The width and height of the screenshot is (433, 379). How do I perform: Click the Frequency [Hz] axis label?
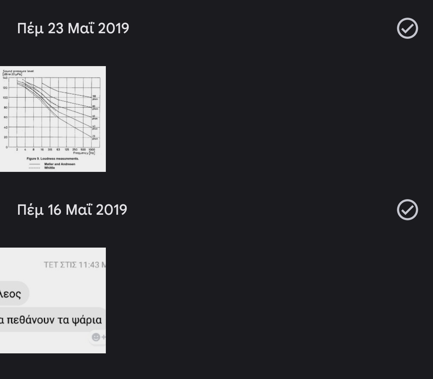point(84,153)
